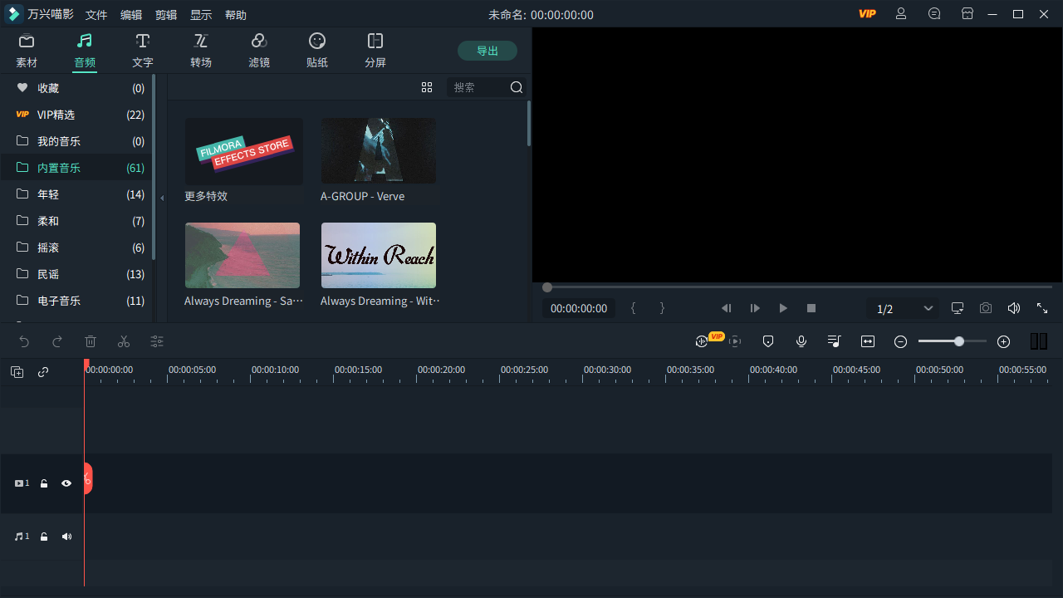Hide video track 1 with eye icon

[66, 483]
